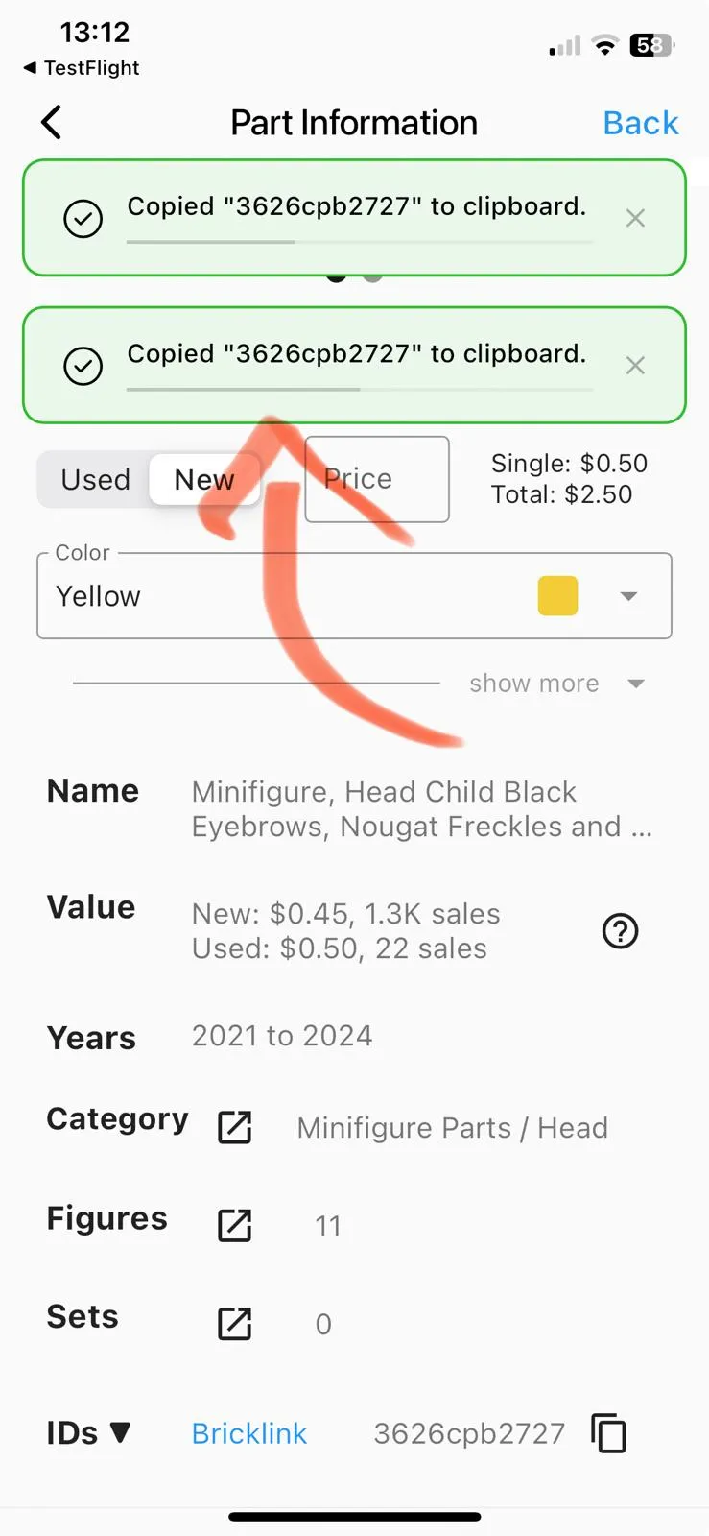Return to TestFlight from status bar
Image resolution: width=709 pixels, height=1536 pixels.
point(82,68)
